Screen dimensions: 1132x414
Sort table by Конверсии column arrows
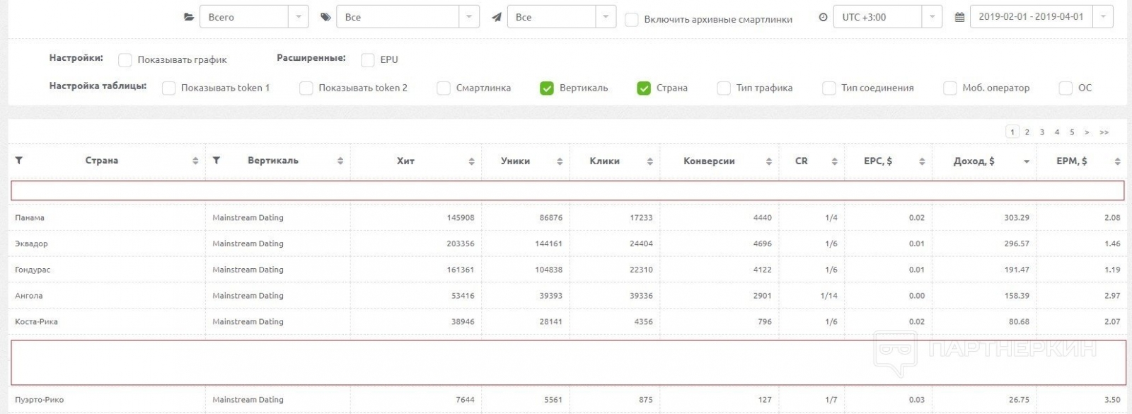click(x=769, y=161)
